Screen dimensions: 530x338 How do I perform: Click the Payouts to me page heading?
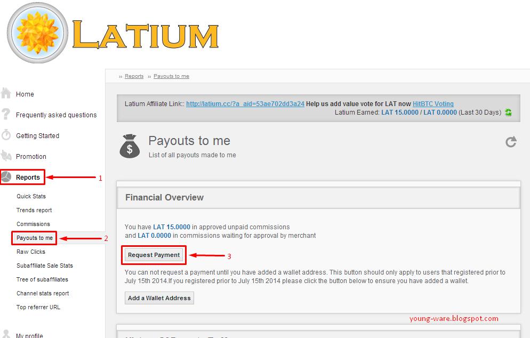[x=189, y=141]
